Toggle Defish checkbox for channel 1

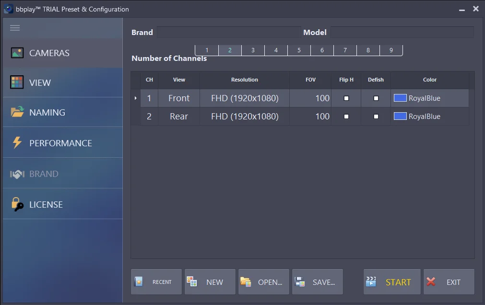pyautogui.click(x=376, y=98)
